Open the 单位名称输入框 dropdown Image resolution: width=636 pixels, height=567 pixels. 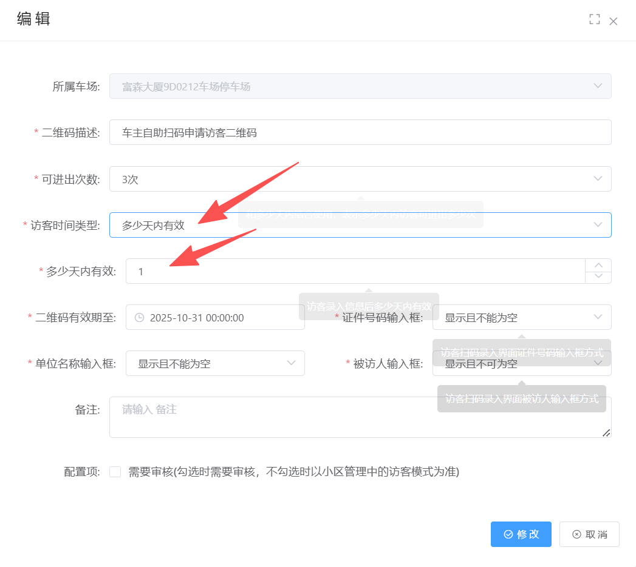point(215,364)
